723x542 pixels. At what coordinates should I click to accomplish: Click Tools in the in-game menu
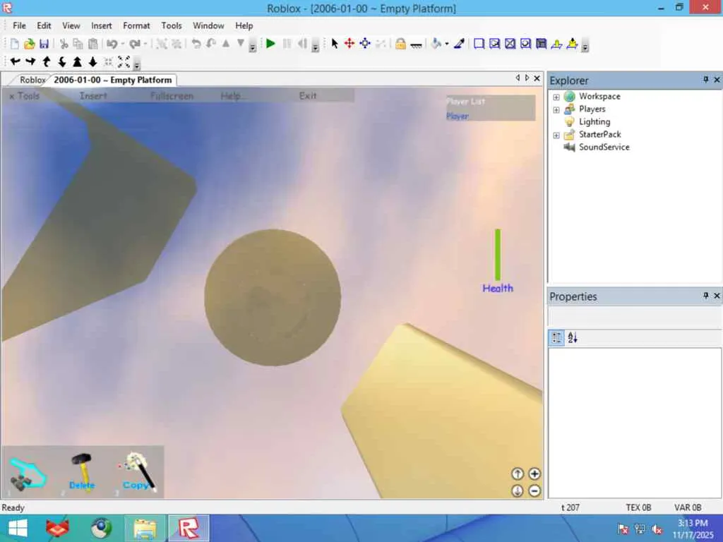click(28, 96)
